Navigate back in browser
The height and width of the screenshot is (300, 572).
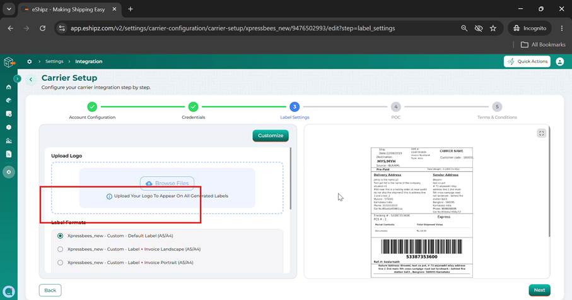[x=10, y=28]
